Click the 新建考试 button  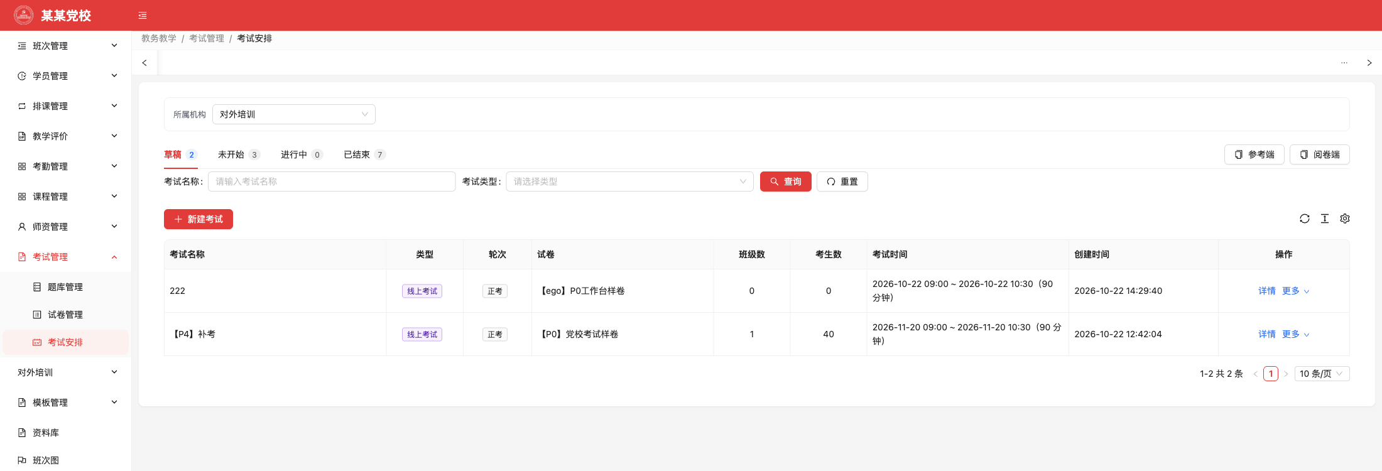199,219
